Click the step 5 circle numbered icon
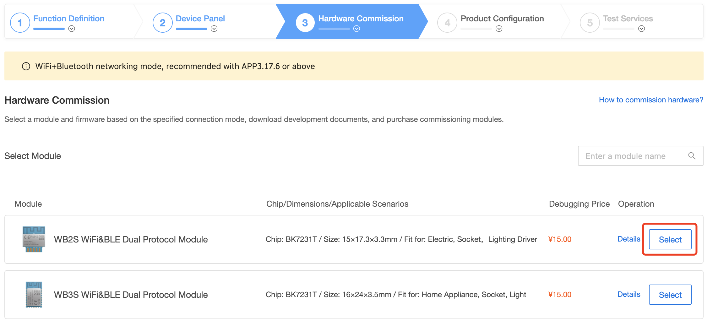The image size is (713, 321). click(x=590, y=22)
